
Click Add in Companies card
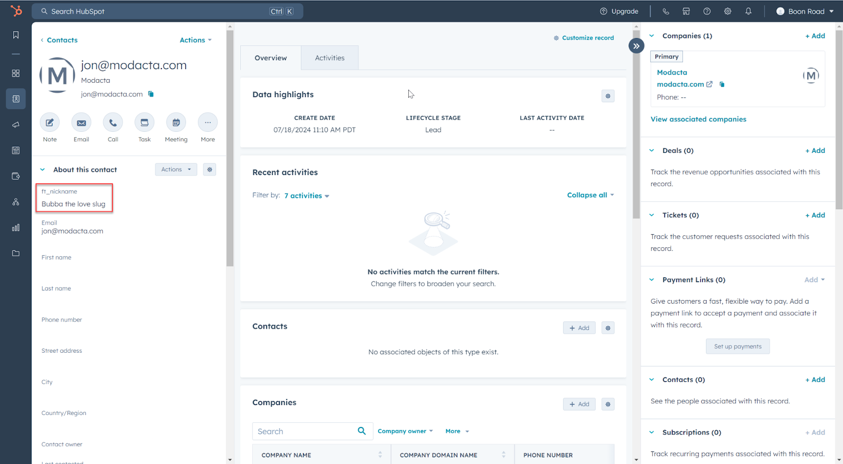point(580,404)
